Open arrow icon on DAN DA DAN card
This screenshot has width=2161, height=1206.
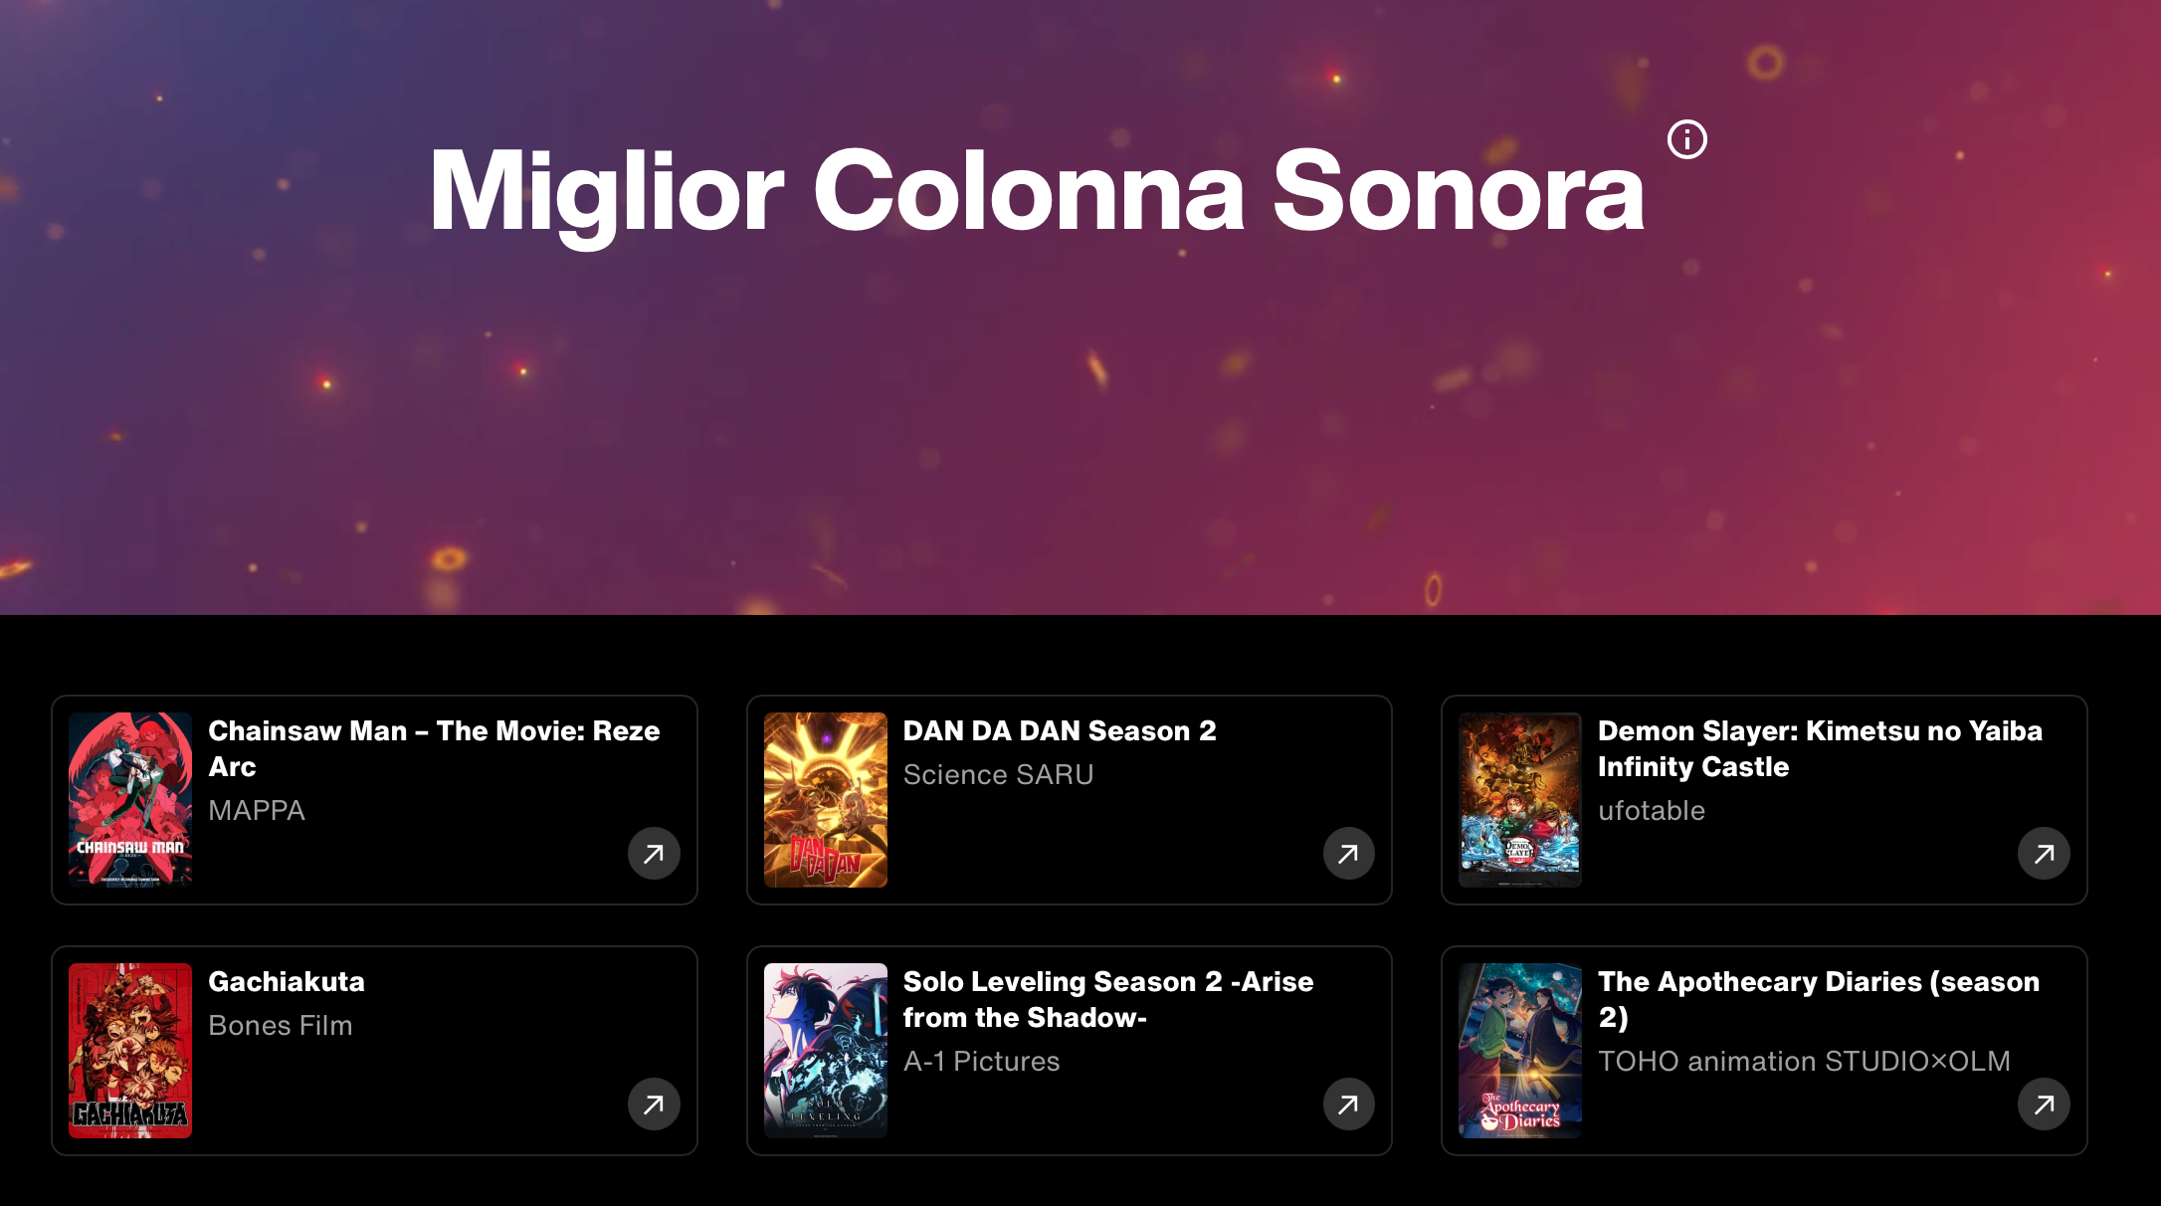1348,854
